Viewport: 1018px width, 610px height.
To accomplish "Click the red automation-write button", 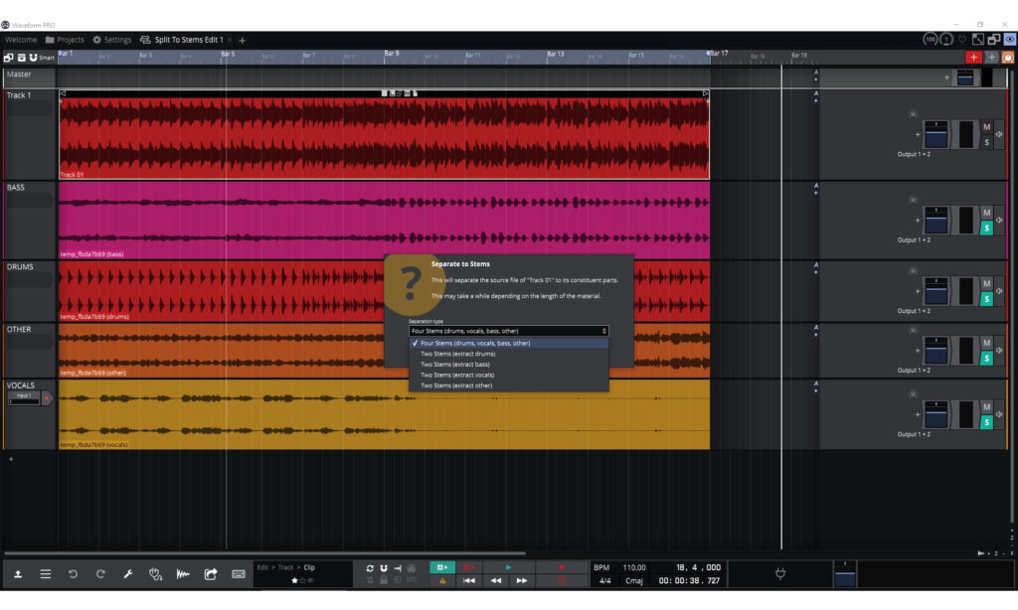I will coord(469,568).
